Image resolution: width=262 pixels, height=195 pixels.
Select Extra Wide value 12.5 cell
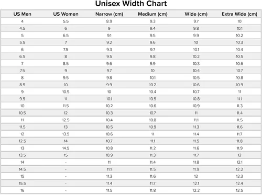[239, 190]
